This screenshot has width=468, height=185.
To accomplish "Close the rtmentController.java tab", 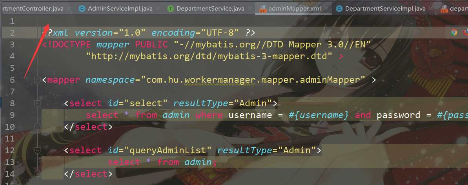I will click(x=69, y=9).
